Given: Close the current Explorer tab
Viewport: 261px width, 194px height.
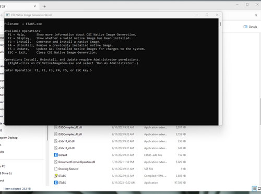Looking at the screenshot, I should click(x=35, y=6).
